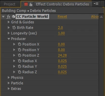Viewport: 105px width, 96px height.
Task: Open the panel options menu
Action: (x=96, y=4)
